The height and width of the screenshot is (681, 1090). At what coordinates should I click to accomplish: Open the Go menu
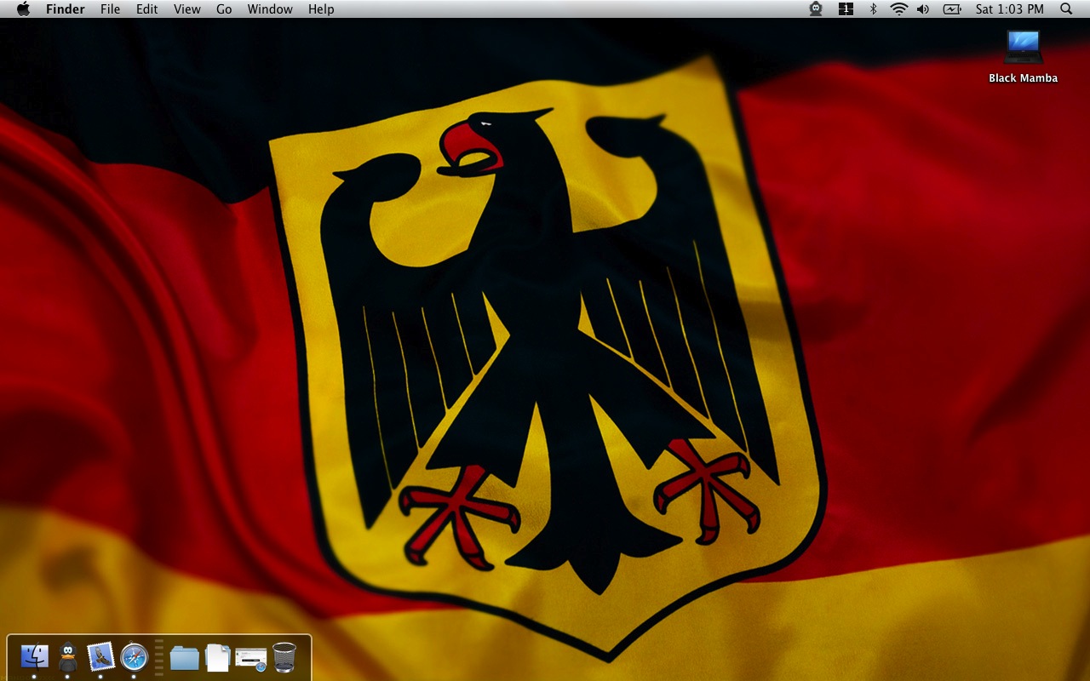coord(224,9)
